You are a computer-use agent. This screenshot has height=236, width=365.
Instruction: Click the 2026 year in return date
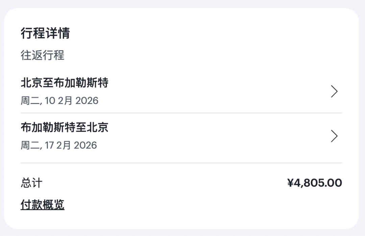(x=85, y=145)
